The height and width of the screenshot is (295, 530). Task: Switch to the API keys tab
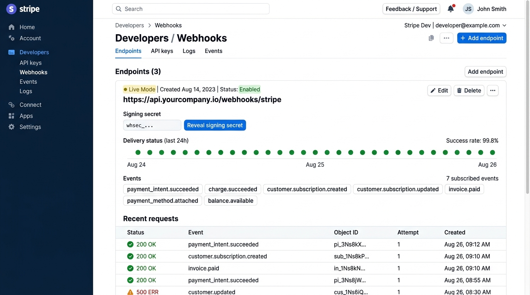click(x=162, y=51)
